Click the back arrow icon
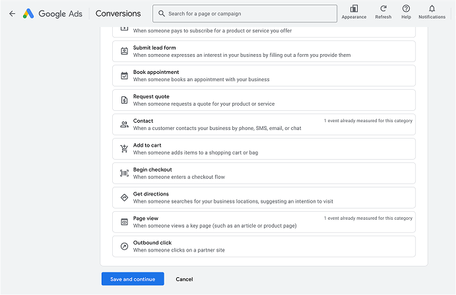The image size is (456, 295). point(13,13)
